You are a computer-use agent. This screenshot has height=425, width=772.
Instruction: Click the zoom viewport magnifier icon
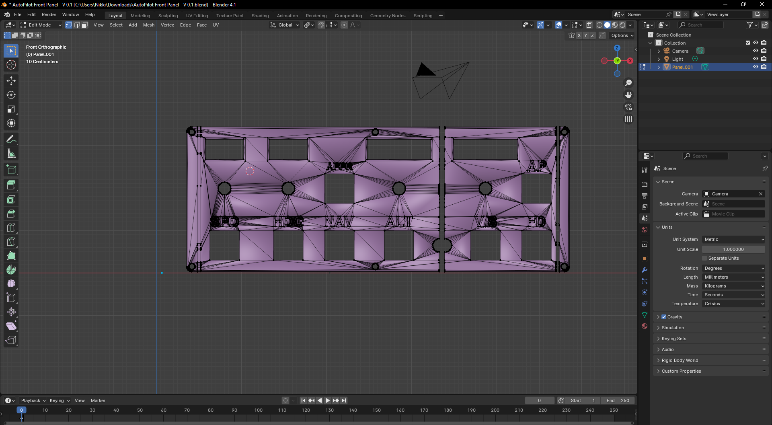(x=628, y=83)
